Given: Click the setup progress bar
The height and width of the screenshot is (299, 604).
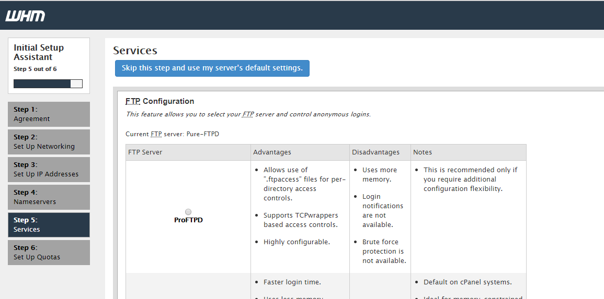Looking at the screenshot, I should 48,84.
